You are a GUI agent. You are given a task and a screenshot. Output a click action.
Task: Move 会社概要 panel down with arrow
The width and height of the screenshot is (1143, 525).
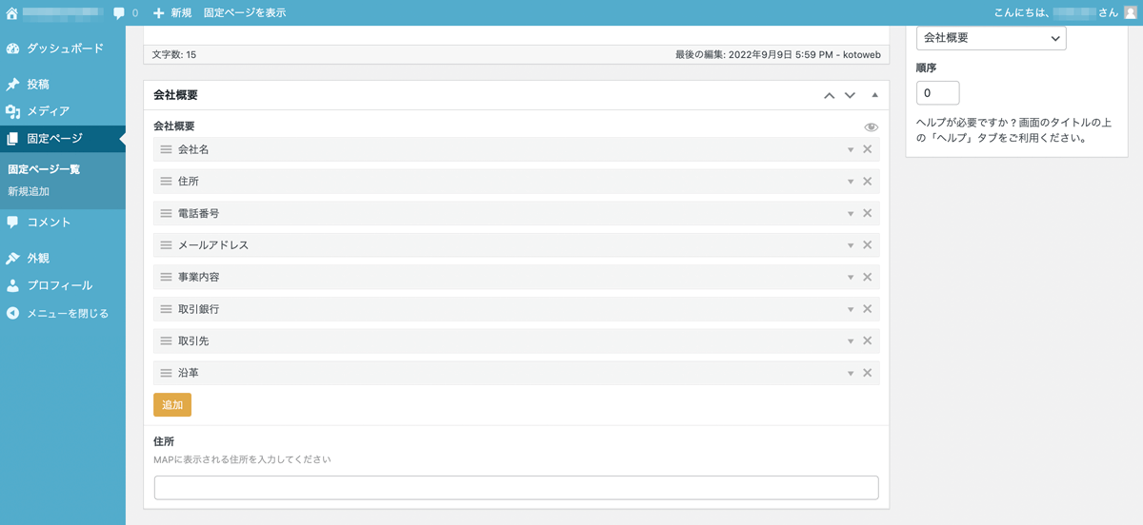(851, 96)
